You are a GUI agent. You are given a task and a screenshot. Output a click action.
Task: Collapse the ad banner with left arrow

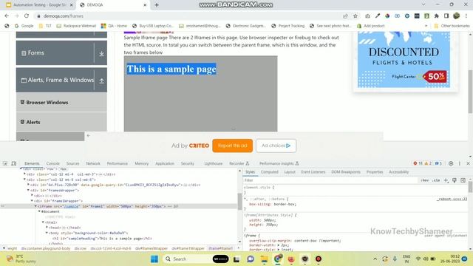(89, 136)
